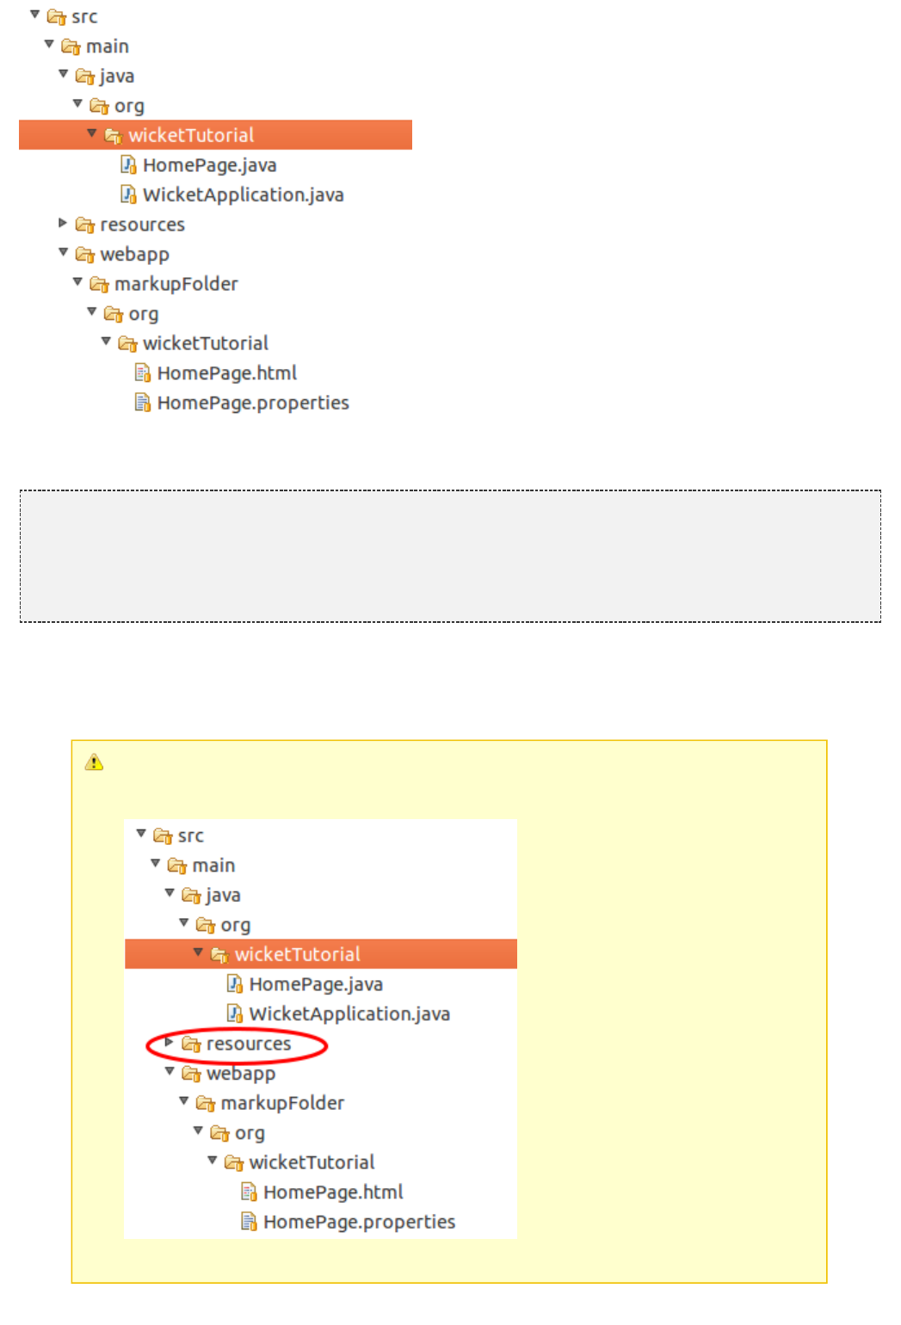The width and height of the screenshot is (901, 1325).
Task: Select the "HomePage.html" label in the upper tree
Action: [227, 373]
